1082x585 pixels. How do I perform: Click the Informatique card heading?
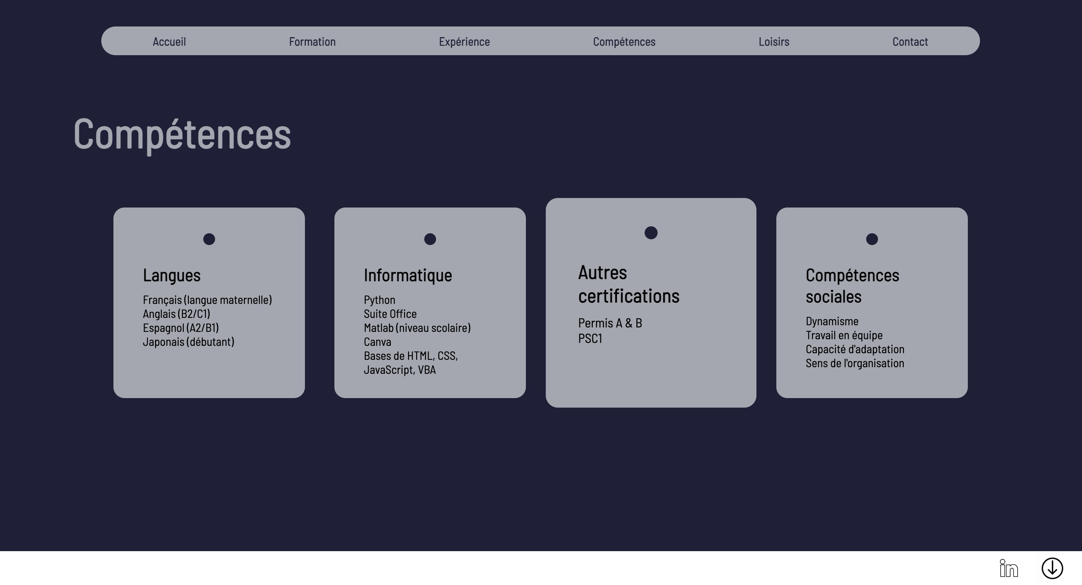click(x=407, y=275)
